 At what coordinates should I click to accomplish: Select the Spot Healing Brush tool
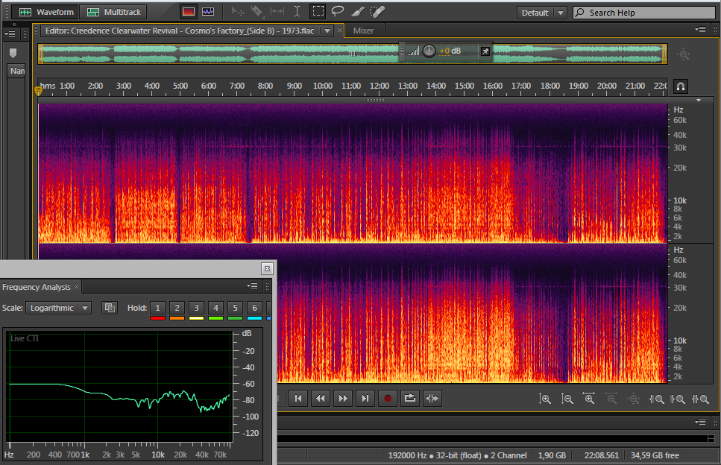tap(377, 11)
